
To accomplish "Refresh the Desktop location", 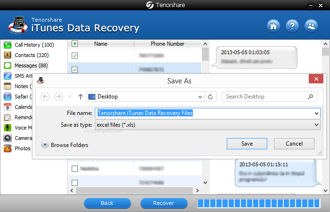I will [210, 97].
